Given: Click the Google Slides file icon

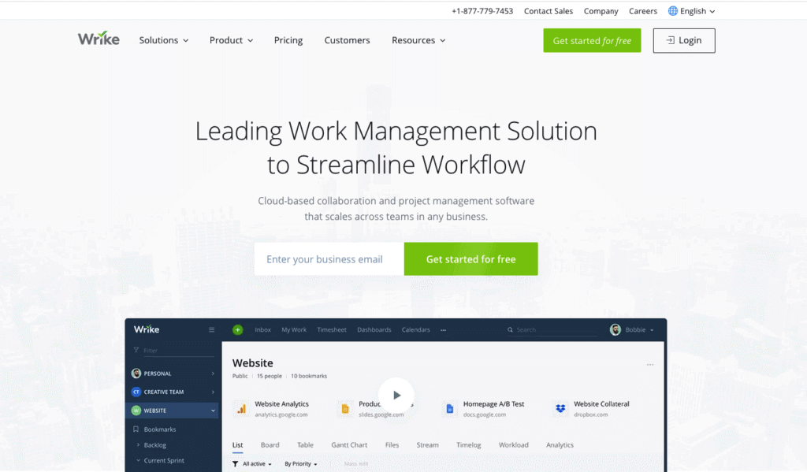Looking at the screenshot, I should pyautogui.click(x=345, y=409).
